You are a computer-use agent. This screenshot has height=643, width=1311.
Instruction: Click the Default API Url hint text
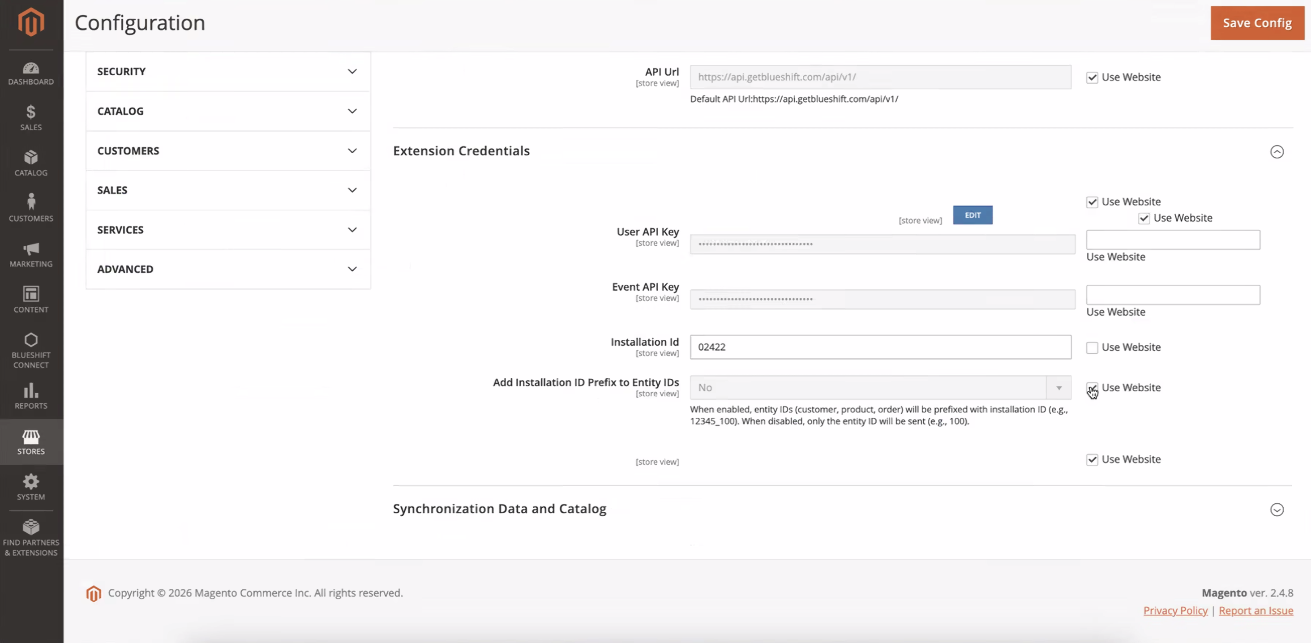click(794, 99)
